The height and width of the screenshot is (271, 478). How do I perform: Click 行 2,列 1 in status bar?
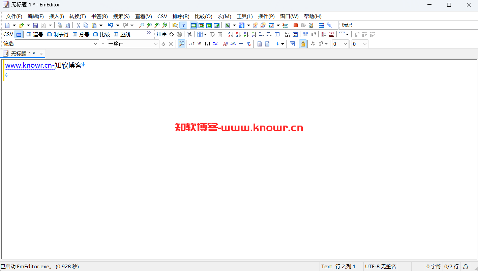coord(346,266)
